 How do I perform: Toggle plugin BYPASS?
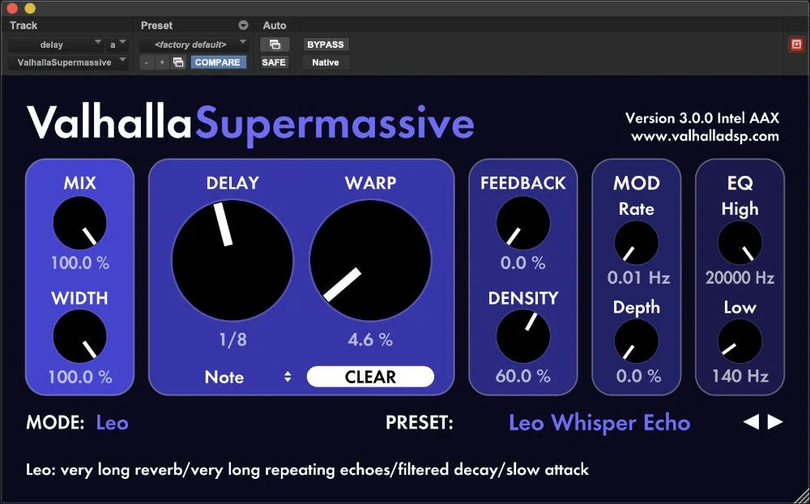click(326, 45)
